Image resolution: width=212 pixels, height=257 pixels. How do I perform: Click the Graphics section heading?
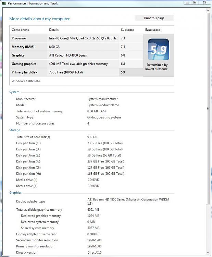coord(15,193)
